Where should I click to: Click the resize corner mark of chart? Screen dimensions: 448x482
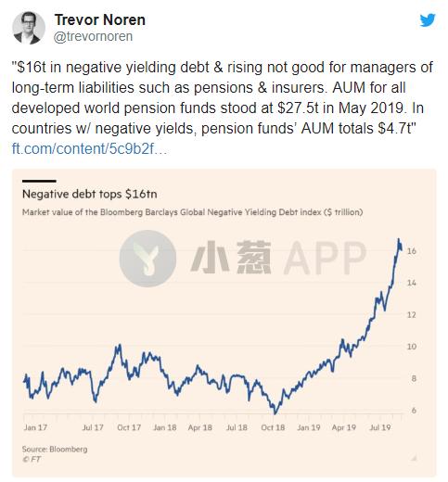pyautogui.click(x=414, y=458)
